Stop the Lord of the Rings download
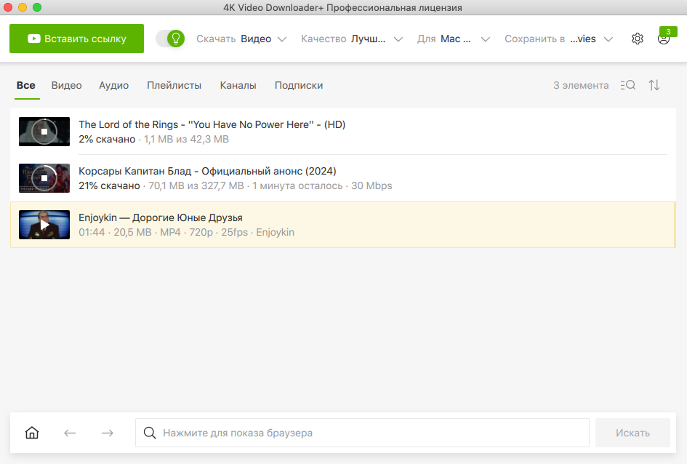 click(x=44, y=132)
